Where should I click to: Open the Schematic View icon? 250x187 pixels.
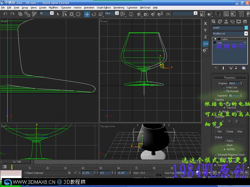tap(233, 14)
